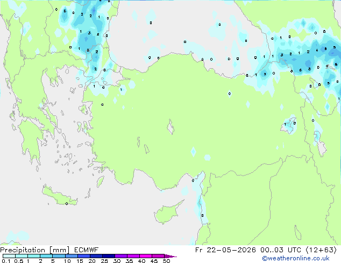Click the 0.1–0.5 mm legend color box
This screenshot has height=263, width=341.
coord(9,256)
